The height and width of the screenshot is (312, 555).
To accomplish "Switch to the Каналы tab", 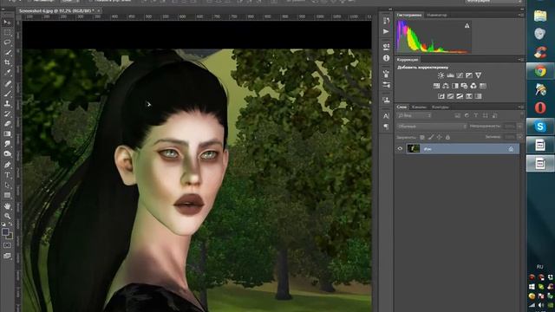I will 419,107.
